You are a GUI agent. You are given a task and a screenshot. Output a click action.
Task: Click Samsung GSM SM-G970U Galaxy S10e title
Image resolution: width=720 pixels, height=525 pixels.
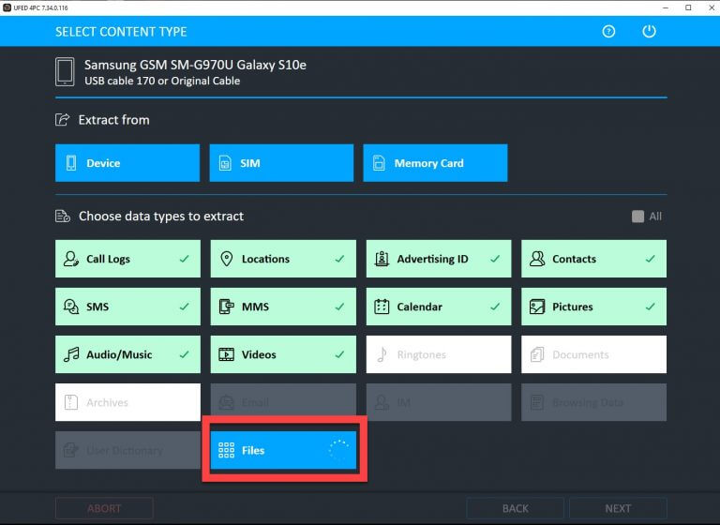[195, 65]
